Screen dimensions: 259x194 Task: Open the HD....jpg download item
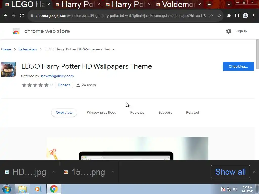coord(26,172)
